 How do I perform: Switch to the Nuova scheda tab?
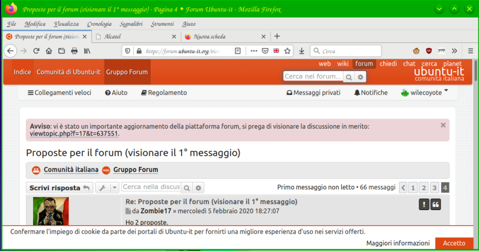(x=225, y=37)
